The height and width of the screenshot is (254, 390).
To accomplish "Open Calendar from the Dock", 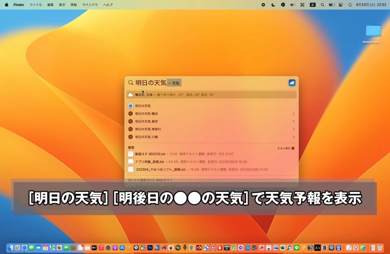I will tap(45, 248).
